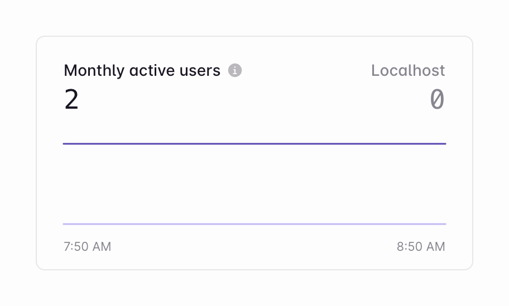
Task: Click the middle of the dark purple chart line
Action: [254, 144]
